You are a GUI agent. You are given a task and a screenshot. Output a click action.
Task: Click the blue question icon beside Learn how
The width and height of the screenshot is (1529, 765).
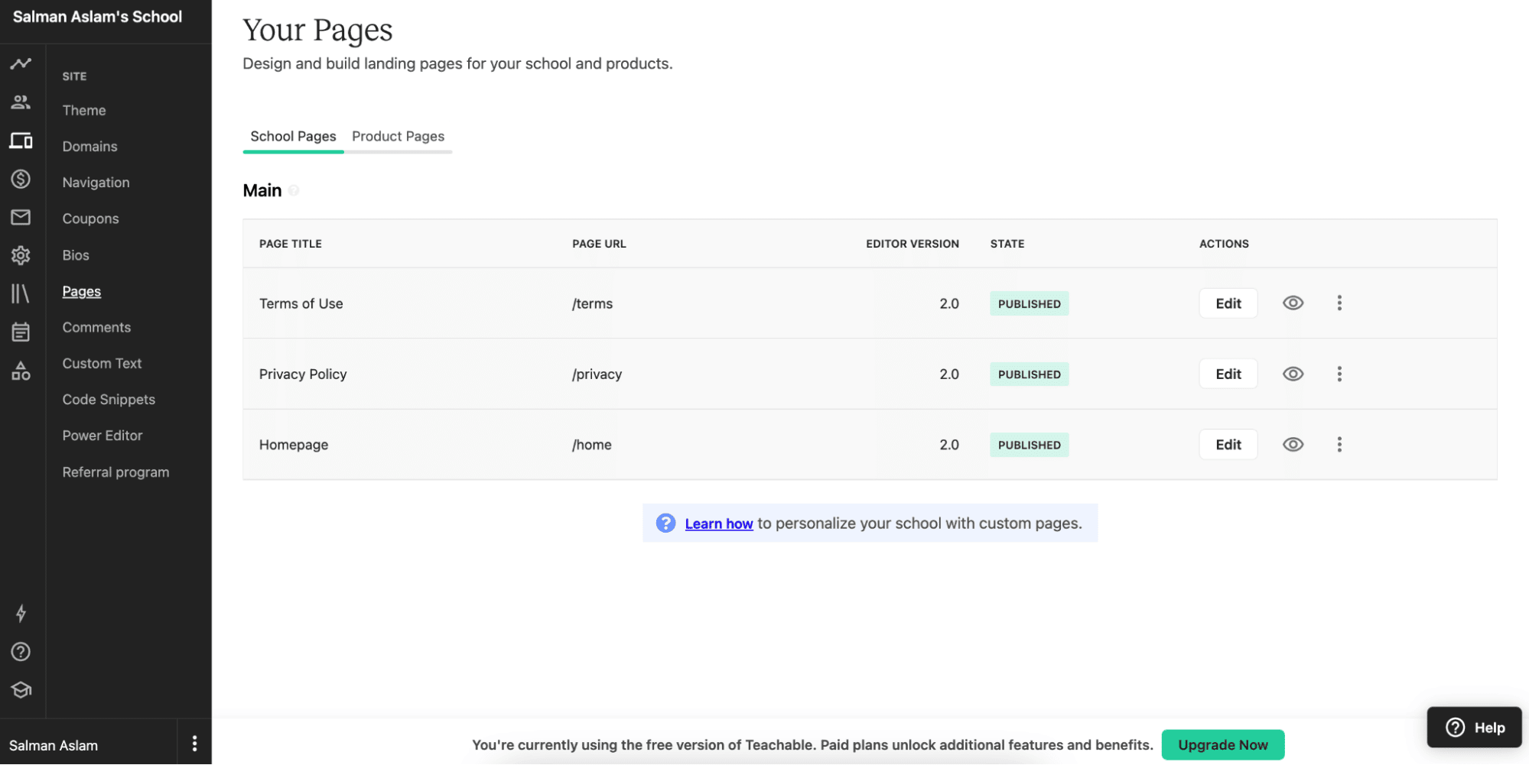point(665,523)
